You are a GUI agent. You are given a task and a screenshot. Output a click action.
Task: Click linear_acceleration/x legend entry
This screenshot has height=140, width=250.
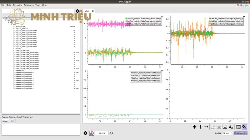143,19
